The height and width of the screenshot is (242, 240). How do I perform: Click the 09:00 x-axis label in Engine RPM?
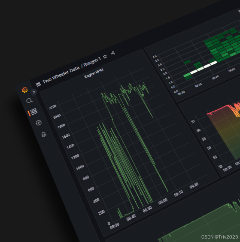coord(163,202)
